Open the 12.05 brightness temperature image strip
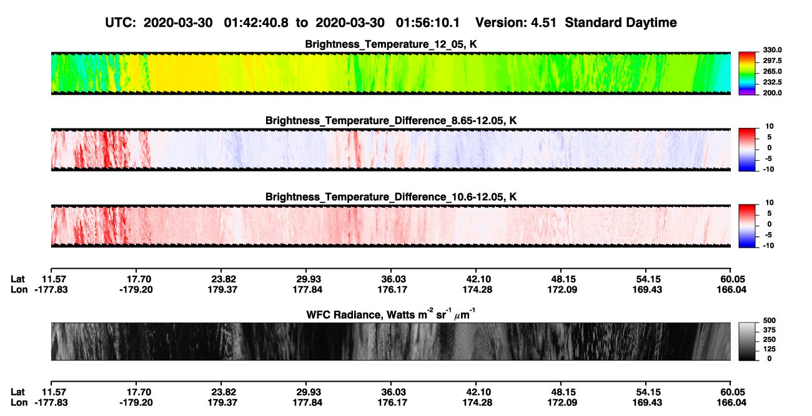812x416 pixels. 391,73
